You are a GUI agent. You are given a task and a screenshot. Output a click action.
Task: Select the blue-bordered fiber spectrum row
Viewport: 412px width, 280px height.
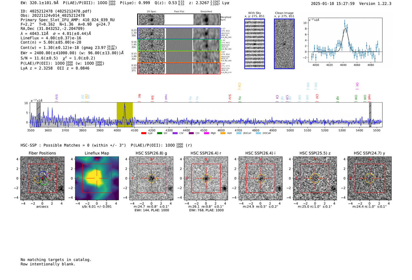coord(179,33)
